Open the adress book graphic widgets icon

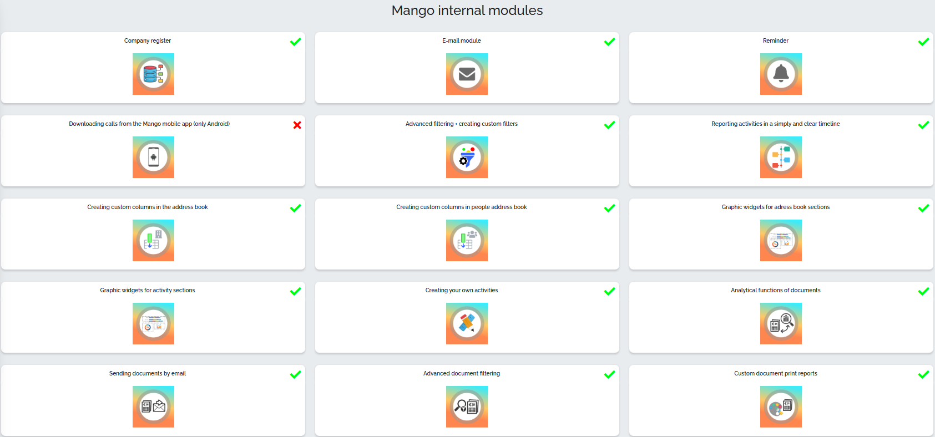(x=781, y=240)
